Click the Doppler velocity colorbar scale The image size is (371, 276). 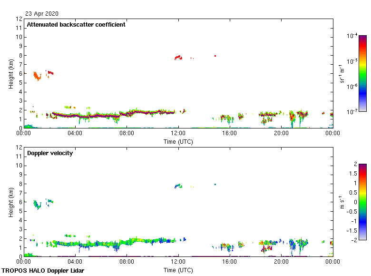click(x=362, y=202)
